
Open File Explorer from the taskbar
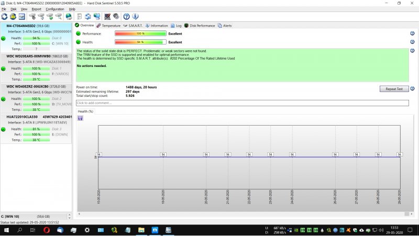pos(141,230)
